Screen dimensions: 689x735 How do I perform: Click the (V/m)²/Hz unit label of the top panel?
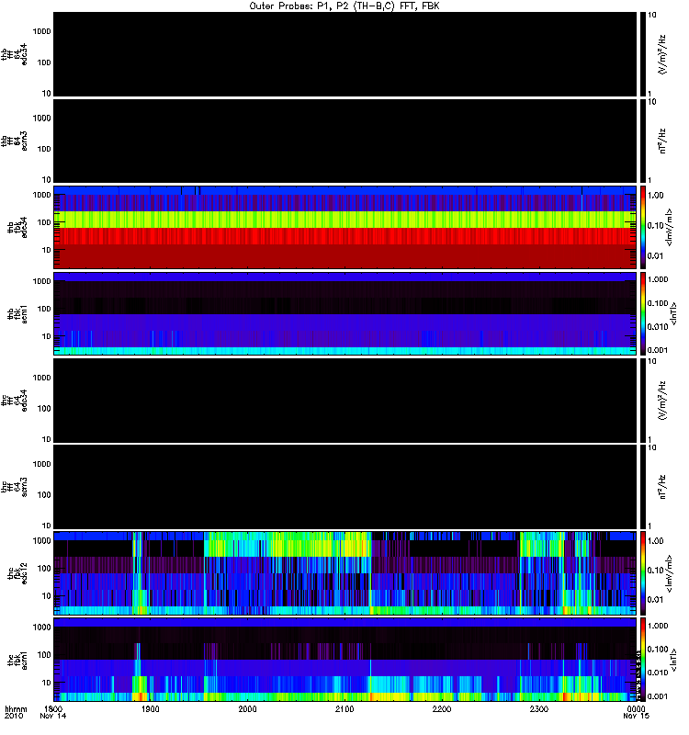[x=662, y=54]
